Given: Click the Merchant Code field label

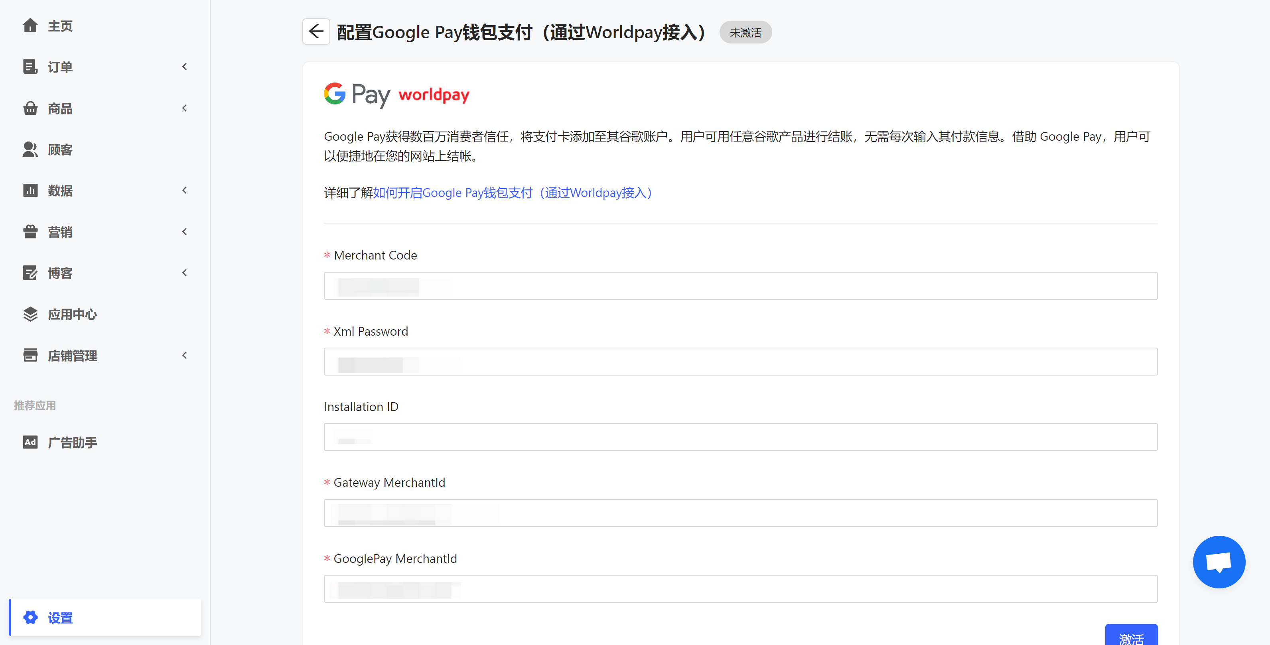Looking at the screenshot, I should click(x=375, y=255).
